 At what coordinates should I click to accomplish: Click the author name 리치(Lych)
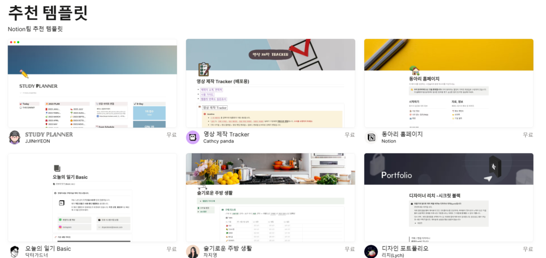pos(394,255)
